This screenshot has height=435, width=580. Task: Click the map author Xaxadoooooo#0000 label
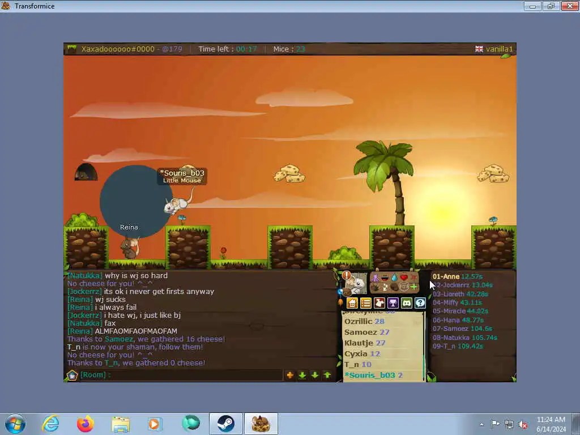118,49
